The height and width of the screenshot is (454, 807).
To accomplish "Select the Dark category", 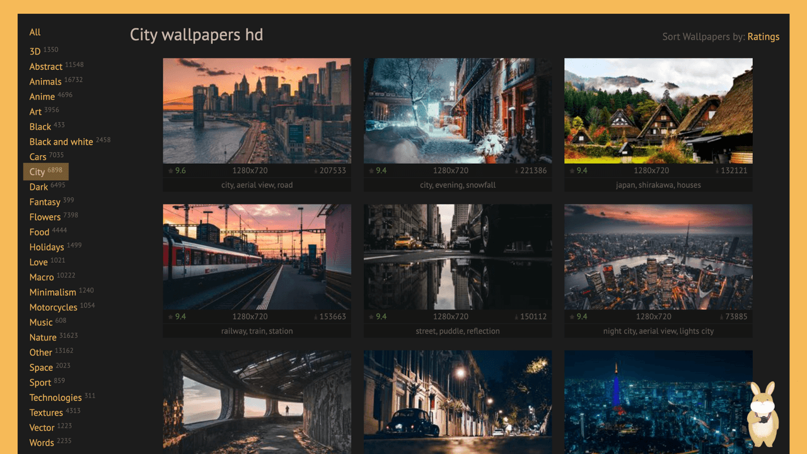I will (39, 186).
